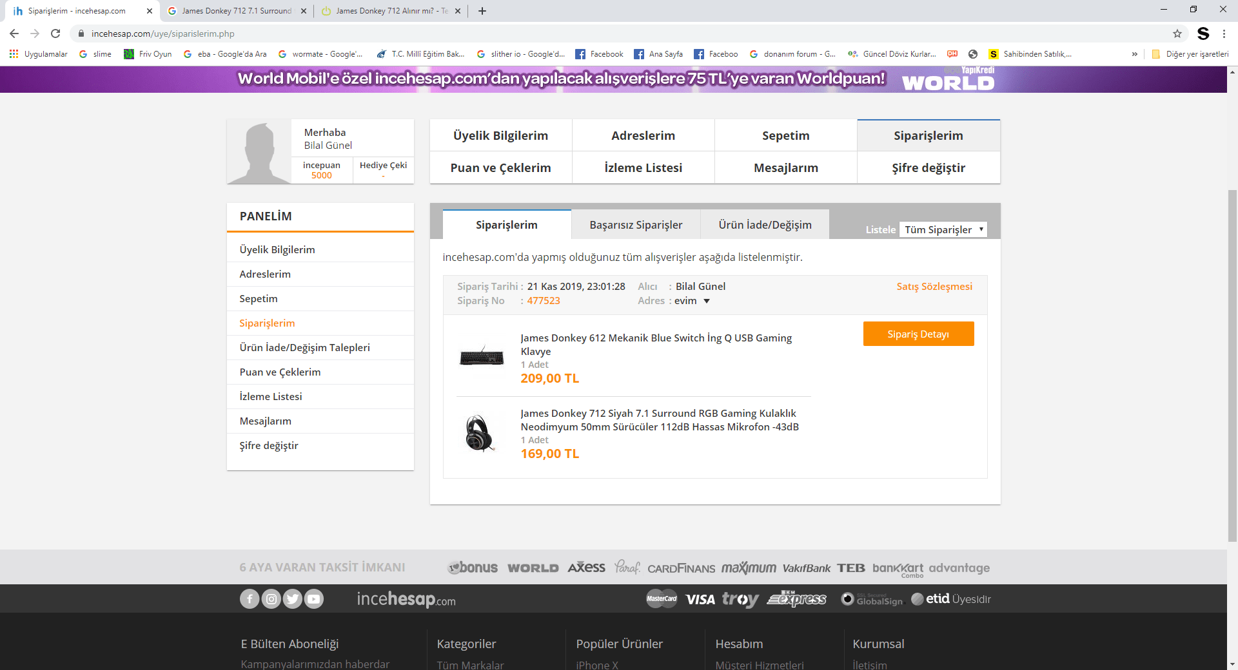Click the headset product thumbnail
The height and width of the screenshot is (670, 1238).
click(479, 433)
